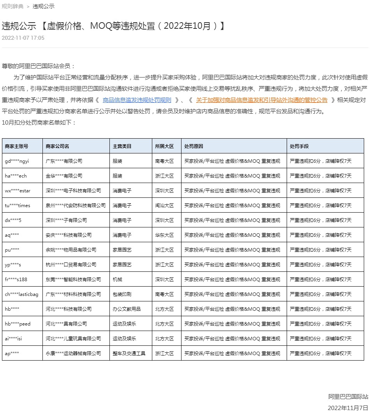Click the 规则辞典 breadcrumb link
The height and width of the screenshot is (412, 370).
coord(12,6)
